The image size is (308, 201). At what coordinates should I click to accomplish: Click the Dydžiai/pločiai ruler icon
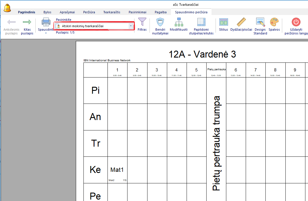click(x=241, y=22)
